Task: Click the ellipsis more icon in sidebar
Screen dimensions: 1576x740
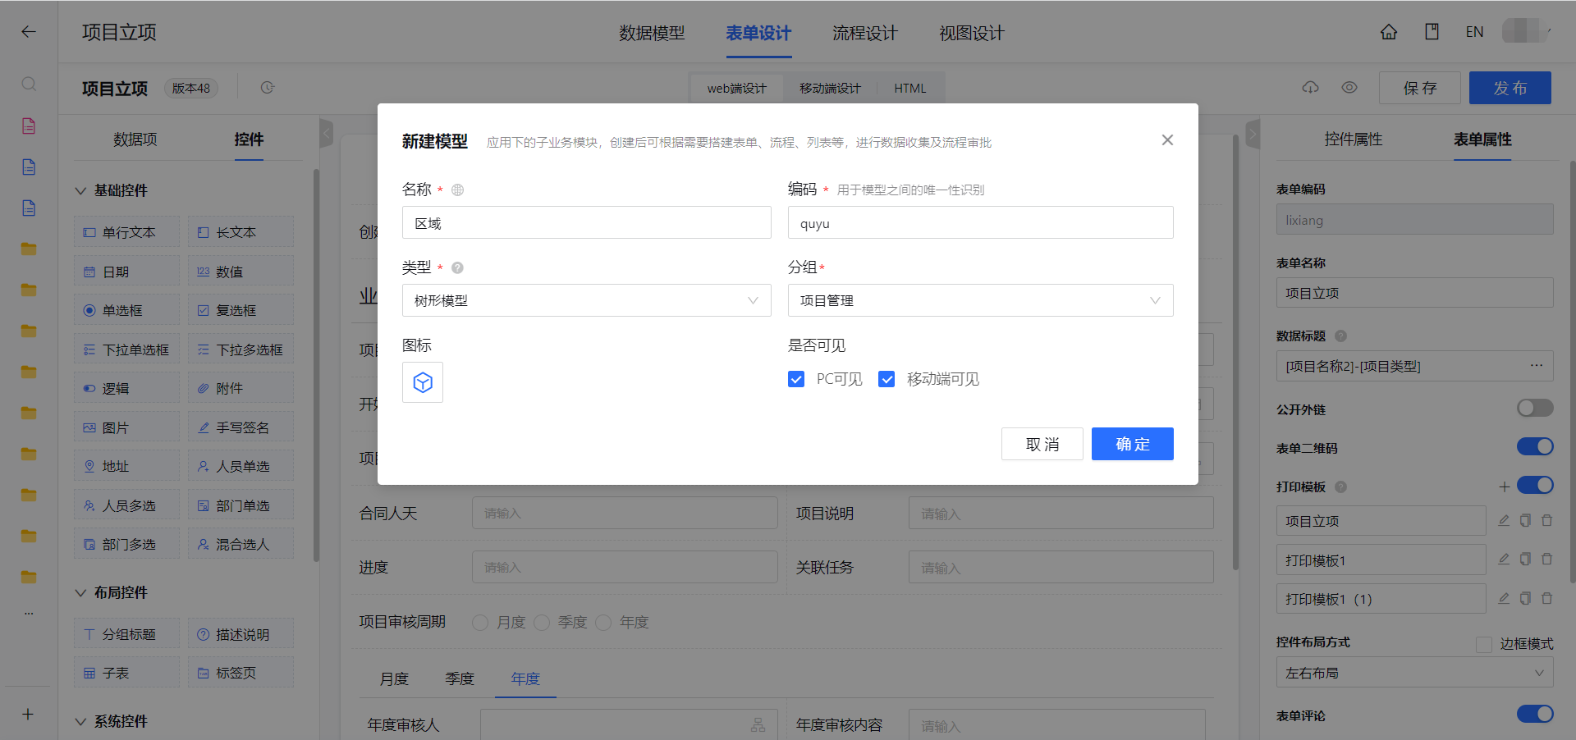Action: (29, 613)
